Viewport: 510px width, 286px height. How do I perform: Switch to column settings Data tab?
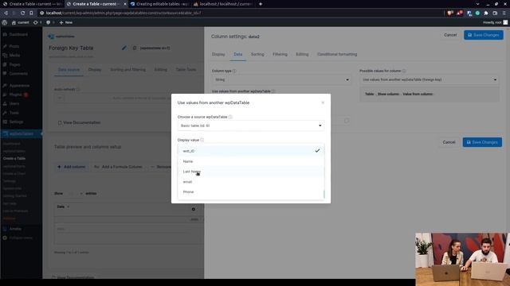[237, 54]
